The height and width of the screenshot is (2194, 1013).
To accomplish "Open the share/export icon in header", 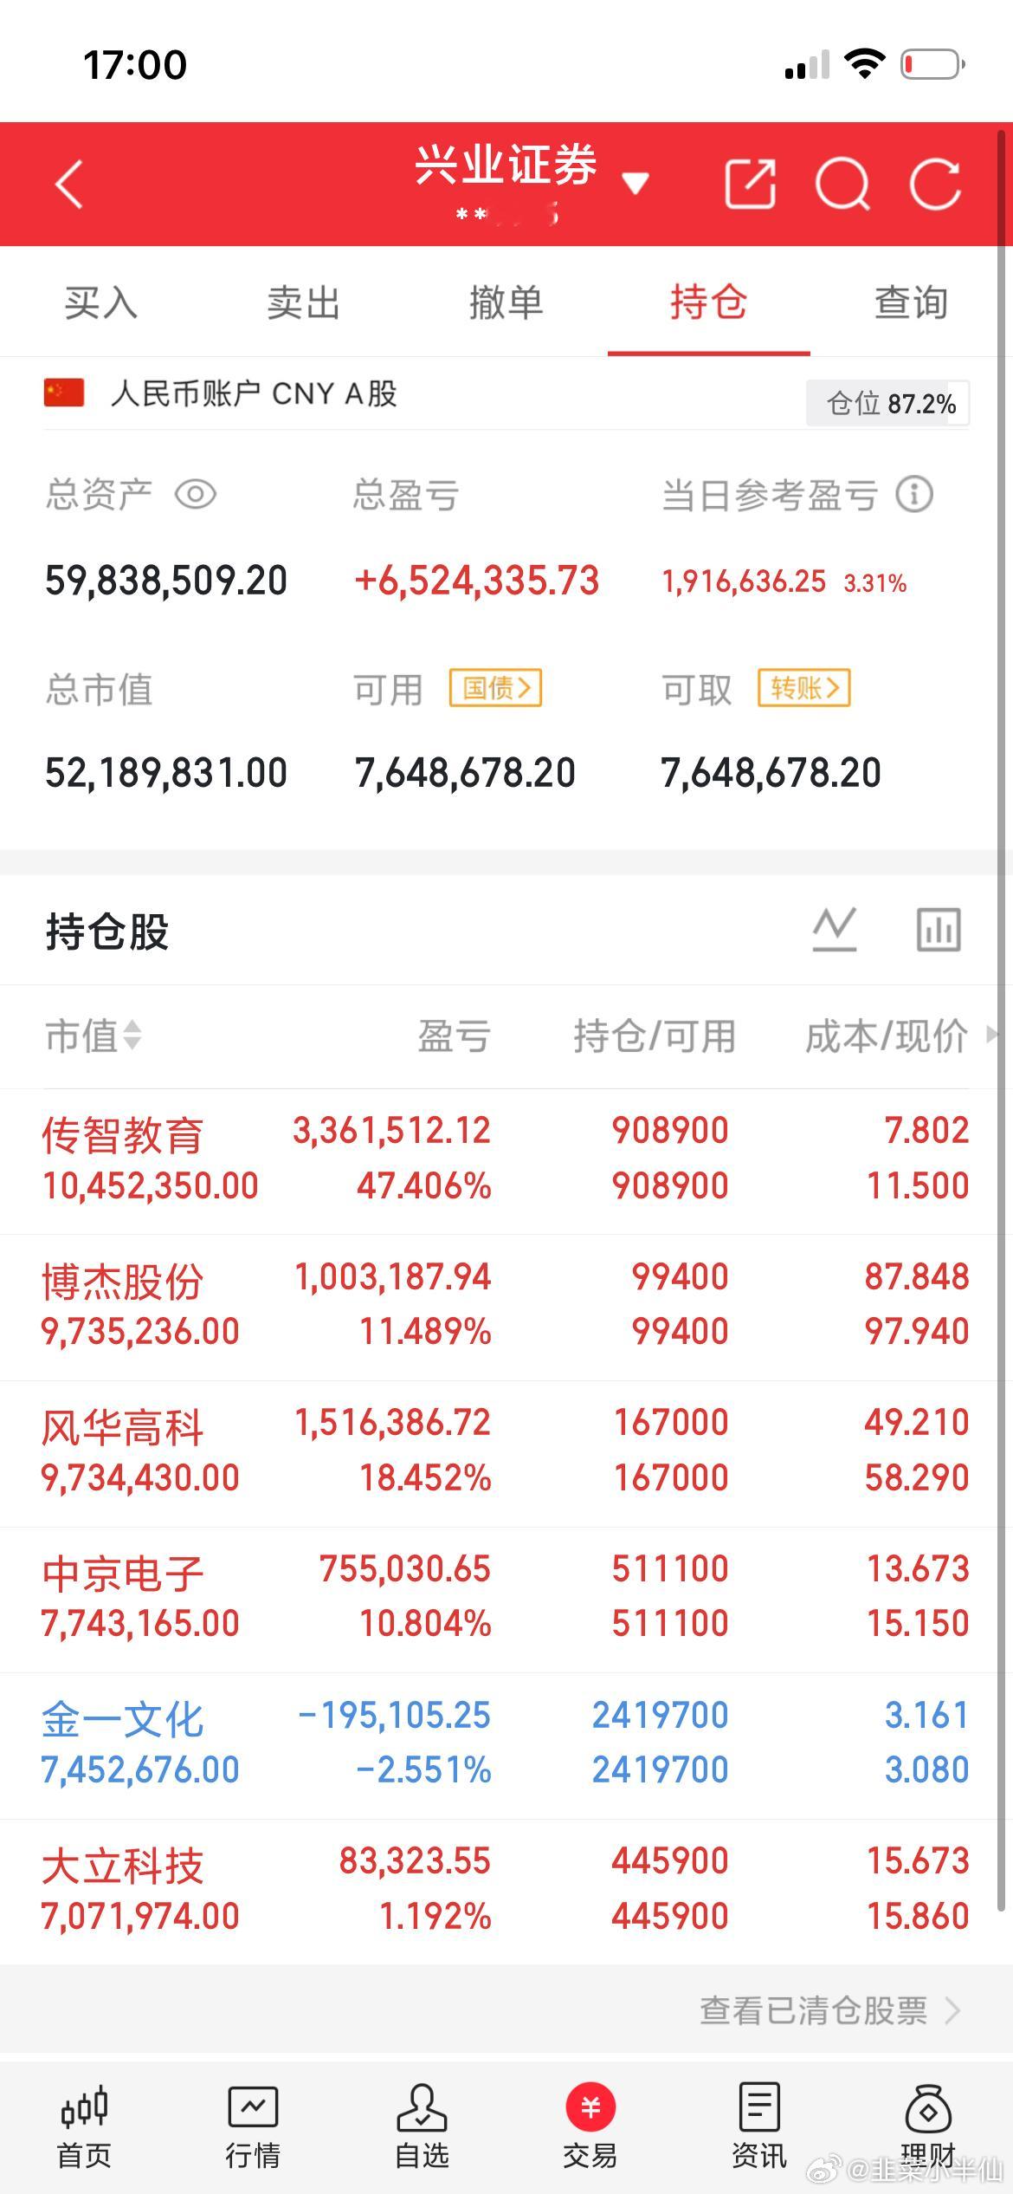I will (750, 184).
